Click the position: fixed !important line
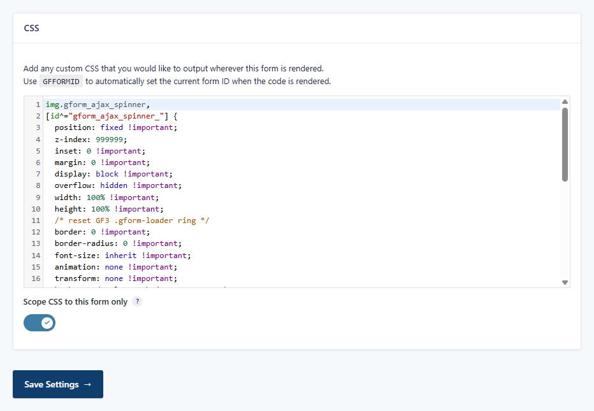 click(x=115, y=127)
